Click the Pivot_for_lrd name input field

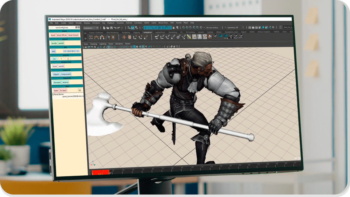pos(288,27)
